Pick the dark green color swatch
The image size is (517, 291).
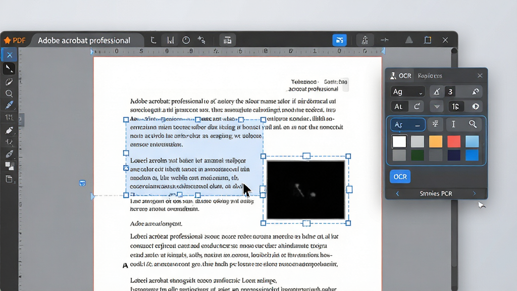point(418,155)
